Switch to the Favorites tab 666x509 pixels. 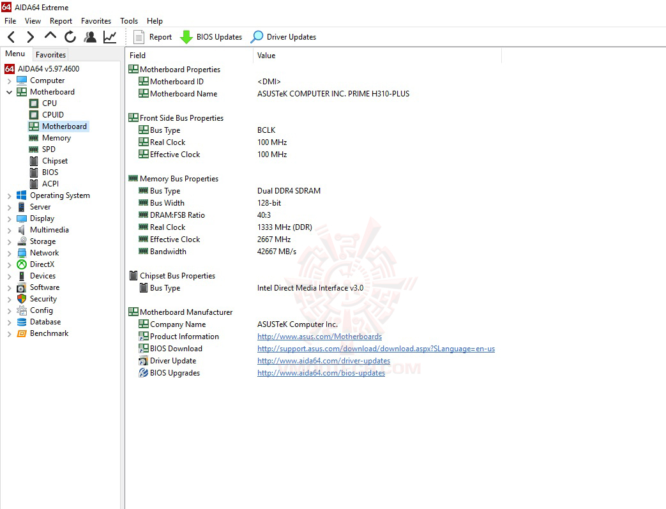tap(50, 54)
